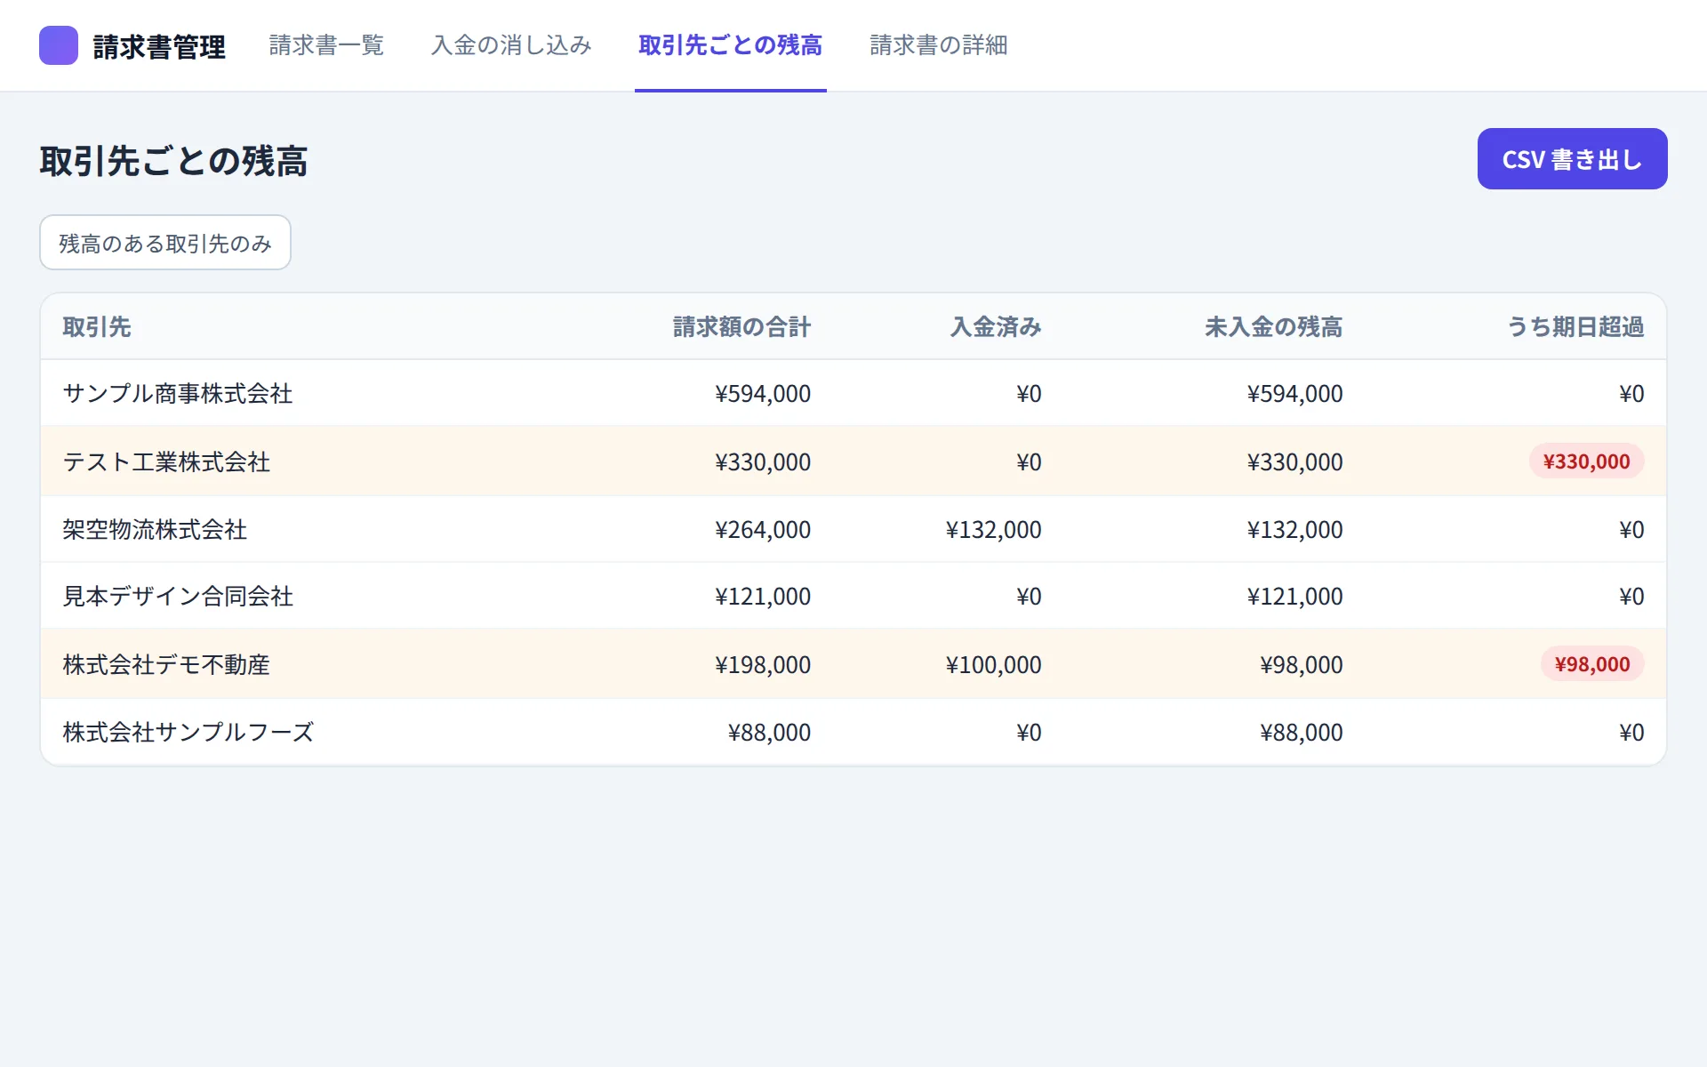Viewport: 1707px width, 1067px height.
Task: Select 株式会社サンプルフーズ in the table
Action: pyautogui.click(x=188, y=732)
